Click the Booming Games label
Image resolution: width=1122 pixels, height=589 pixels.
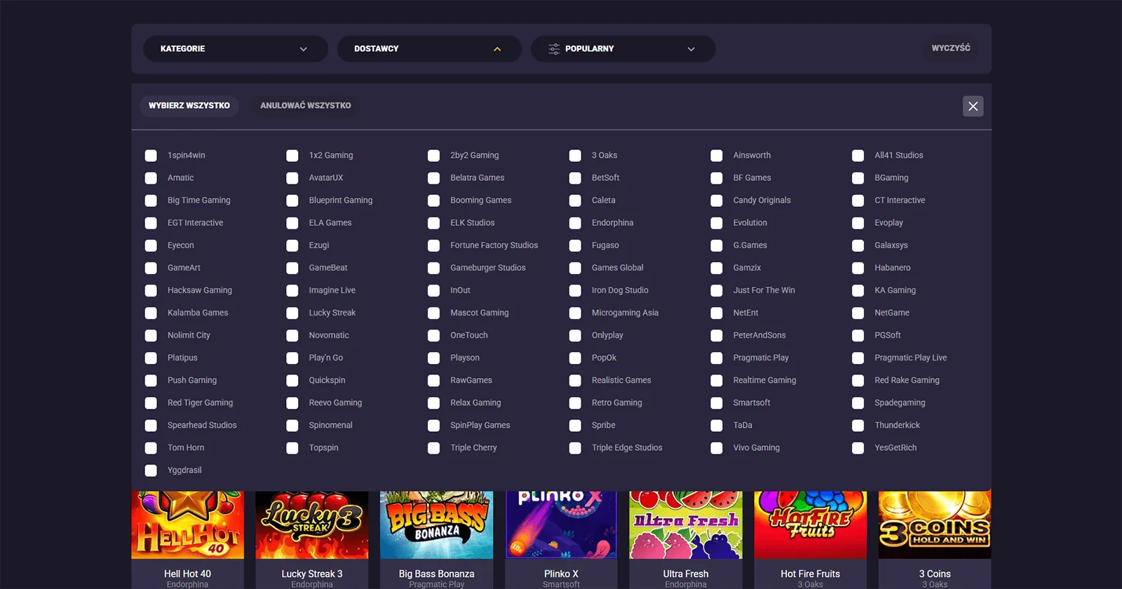pyautogui.click(x=481, y=201)
